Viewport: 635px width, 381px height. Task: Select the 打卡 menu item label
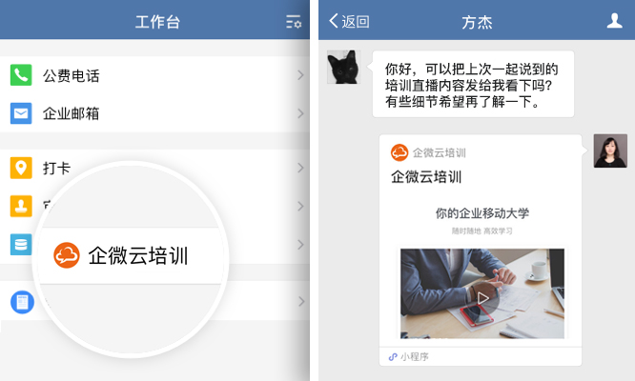[x=56, y=169]
